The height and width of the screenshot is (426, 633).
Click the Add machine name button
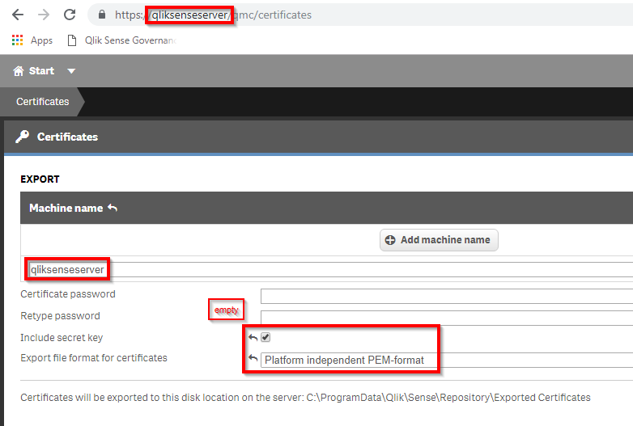tap(439, 240)
